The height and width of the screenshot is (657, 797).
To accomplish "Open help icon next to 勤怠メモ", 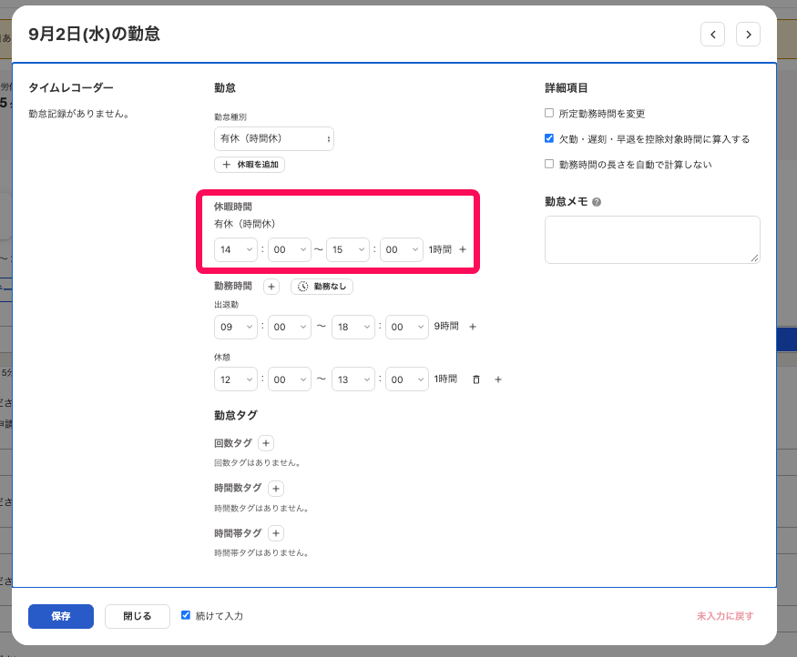I will click(597, 202).
